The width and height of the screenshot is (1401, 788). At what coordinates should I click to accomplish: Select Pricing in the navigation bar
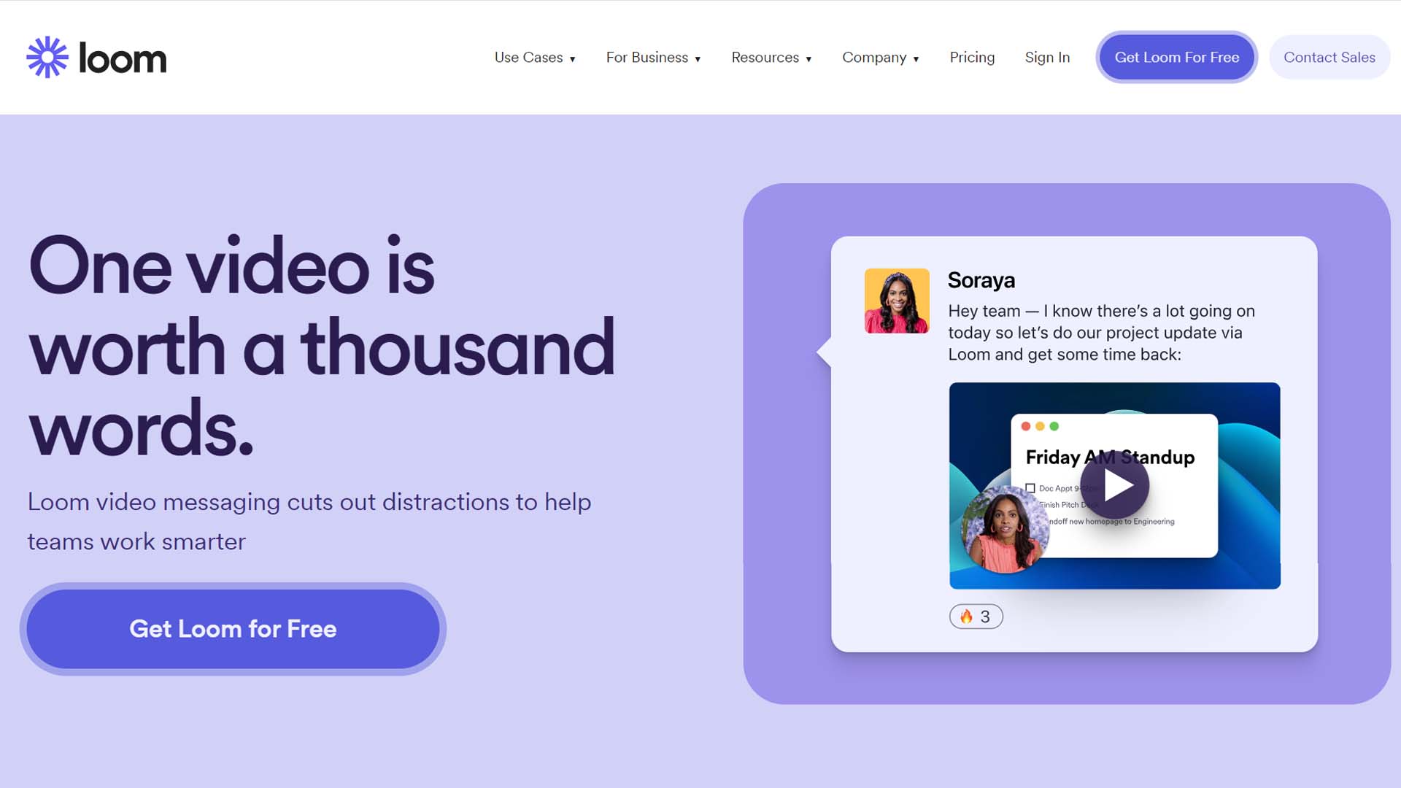coord(972,57)
